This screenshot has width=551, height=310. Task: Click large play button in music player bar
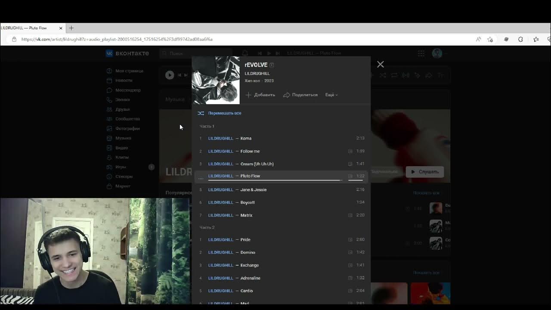pyautogui.click(x=170, y=75)
